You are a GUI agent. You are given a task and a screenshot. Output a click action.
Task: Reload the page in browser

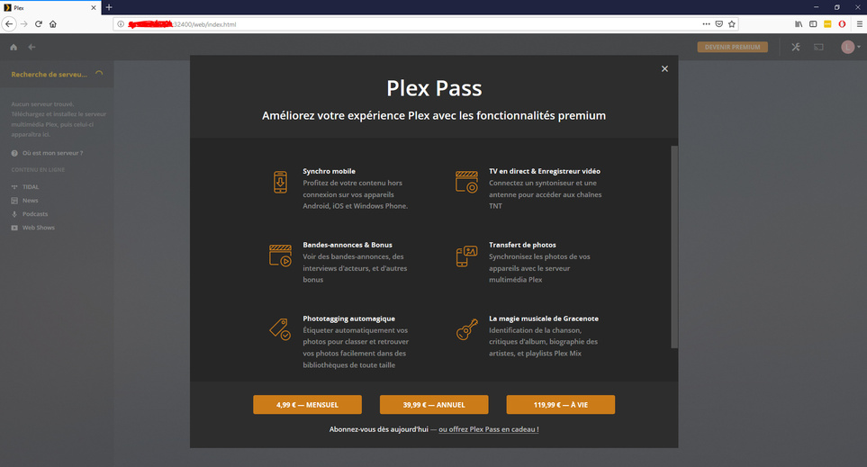[x=39, y=23]
